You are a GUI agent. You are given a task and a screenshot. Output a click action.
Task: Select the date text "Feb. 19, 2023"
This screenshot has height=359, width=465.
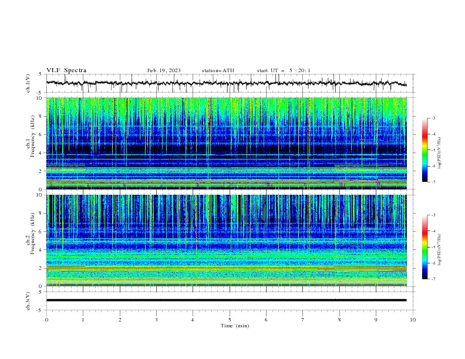pyautogui.click(x=164, y=70)
